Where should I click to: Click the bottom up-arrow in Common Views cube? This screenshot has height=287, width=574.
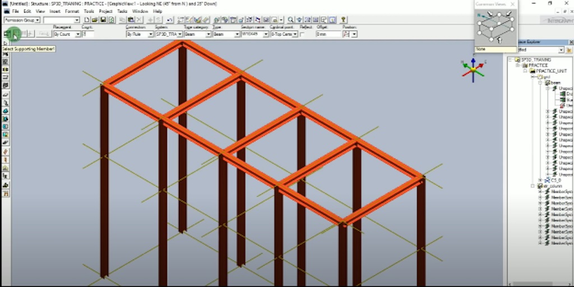tap(499, 40)
